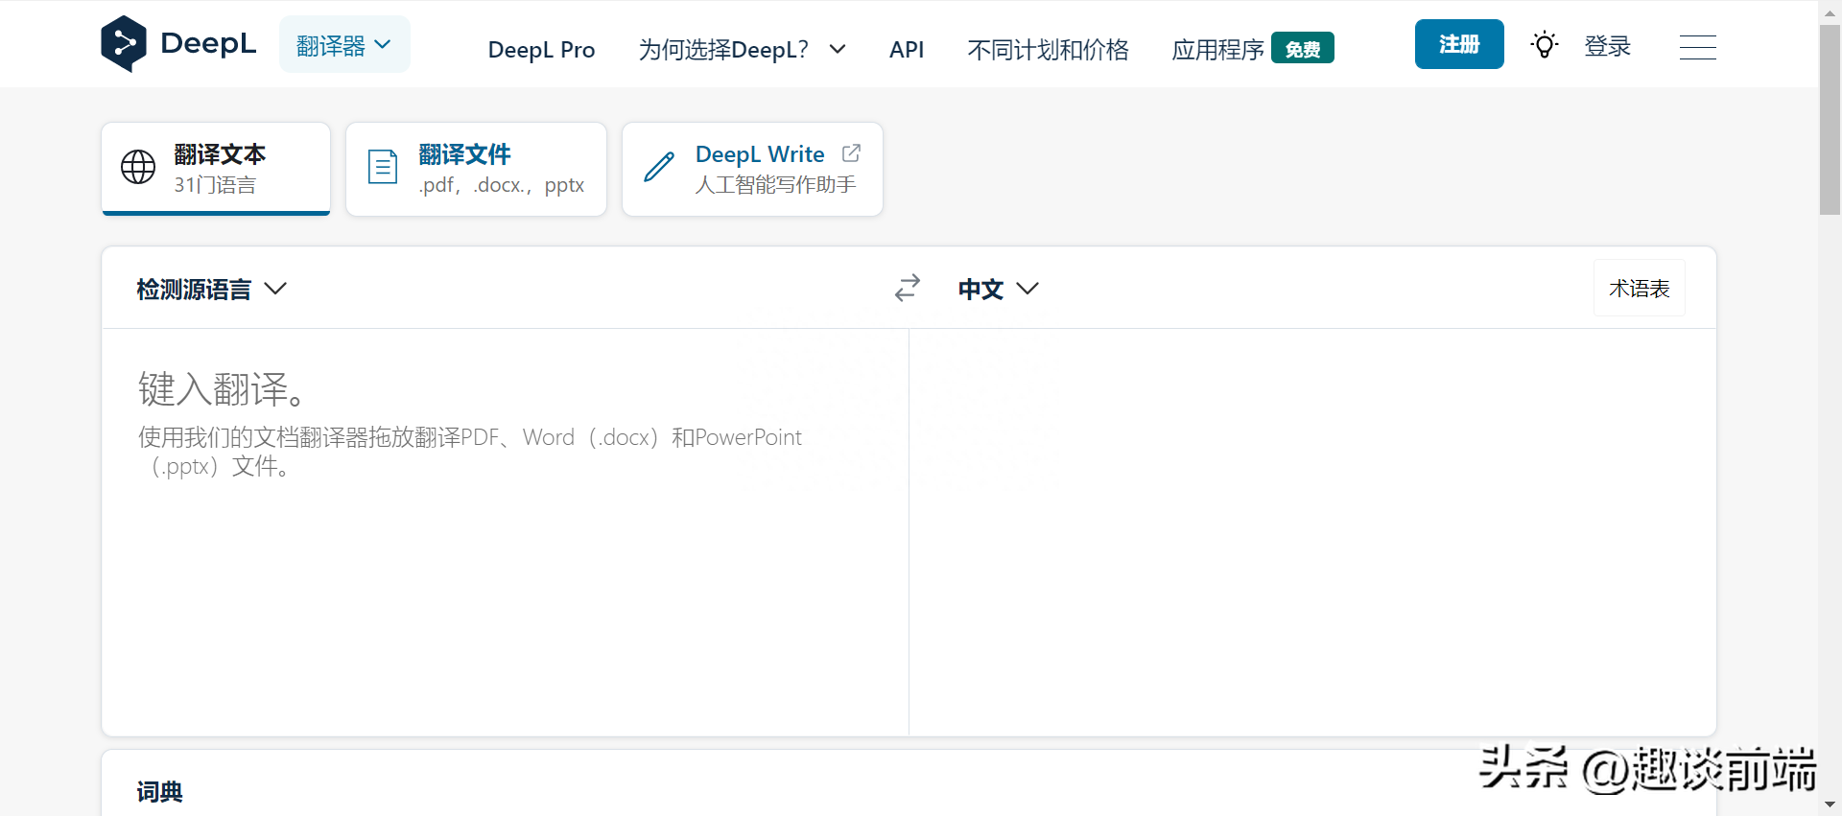
Task: Click the DeepL wordmark text
Action: pyautogui.click(x=208, y=43)
